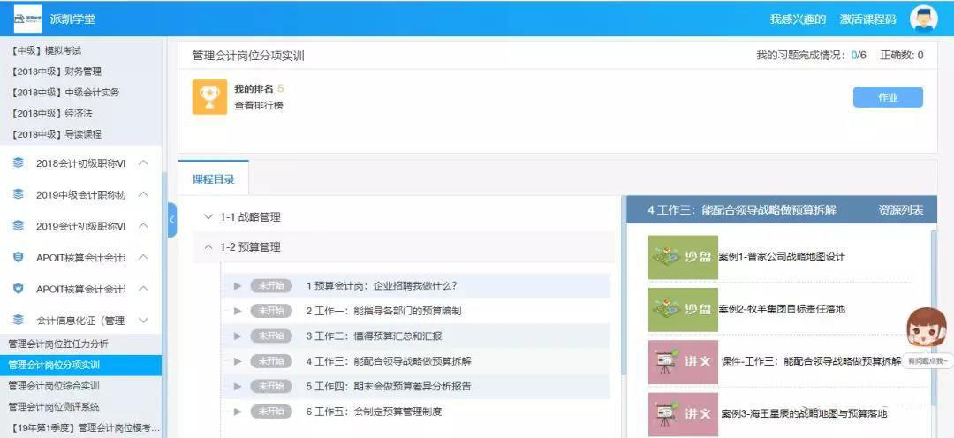
Task: Click play arrow for 4 工作三
Action: coord(238,361)
